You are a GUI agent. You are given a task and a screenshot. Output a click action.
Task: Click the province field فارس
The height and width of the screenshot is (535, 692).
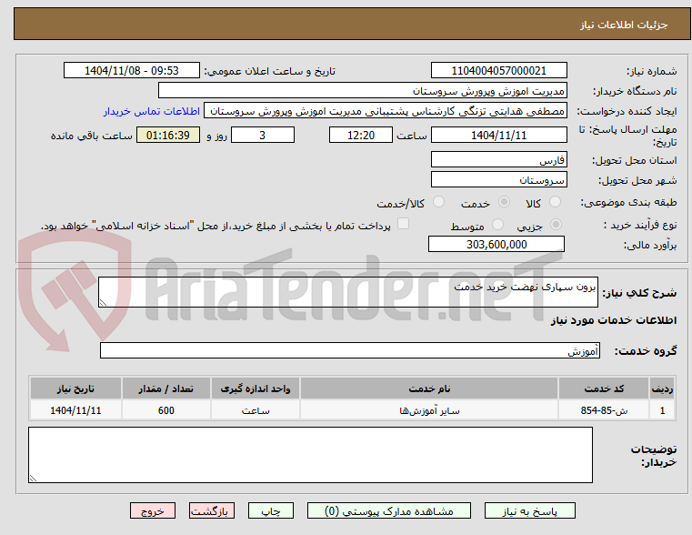coord(498,160)
